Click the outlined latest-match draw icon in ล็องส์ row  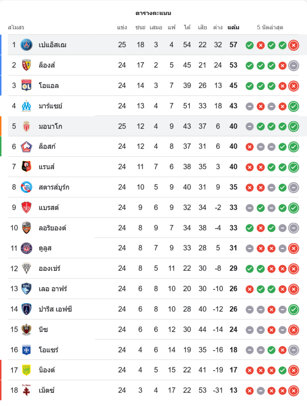click(294, 65)
